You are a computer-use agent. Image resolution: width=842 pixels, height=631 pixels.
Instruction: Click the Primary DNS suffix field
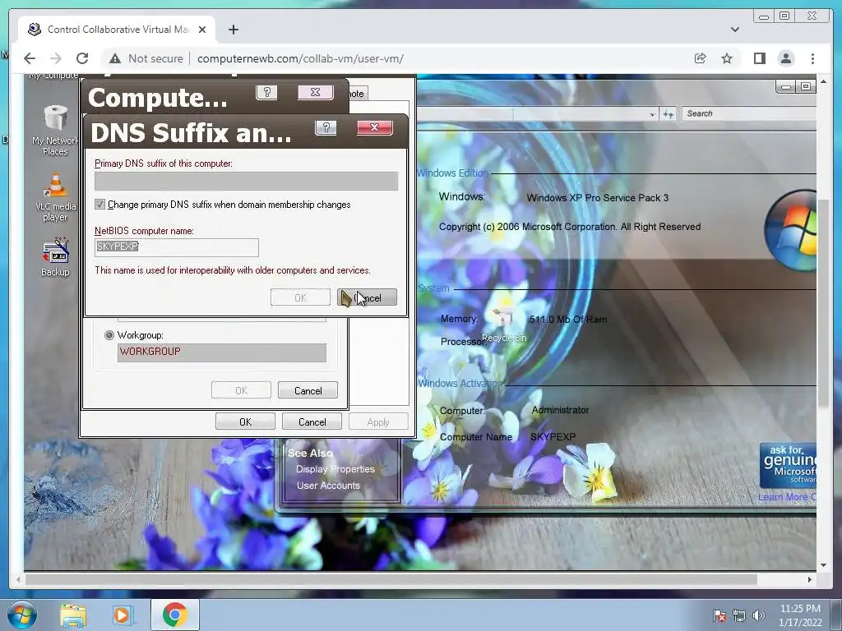click(x=246, y=181)
